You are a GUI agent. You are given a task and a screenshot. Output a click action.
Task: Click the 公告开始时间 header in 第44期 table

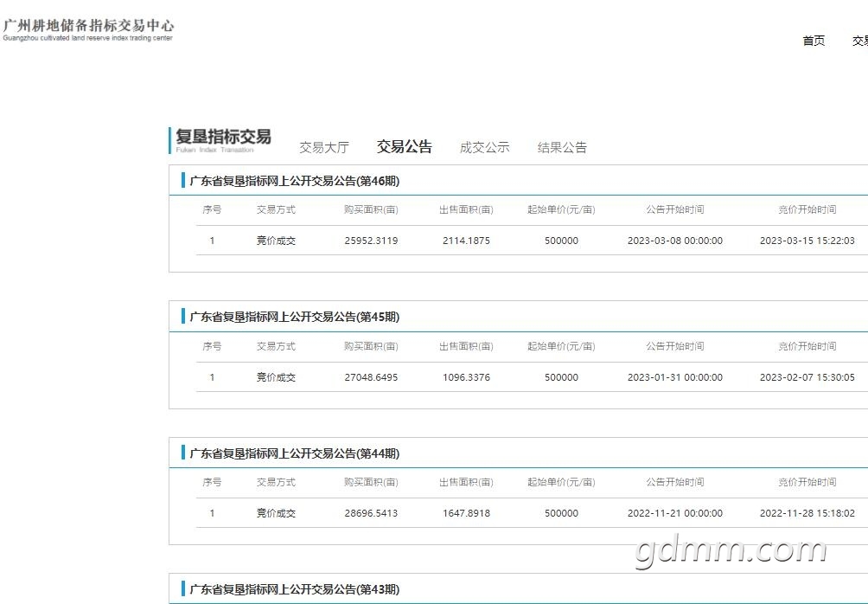click(675, 482)
